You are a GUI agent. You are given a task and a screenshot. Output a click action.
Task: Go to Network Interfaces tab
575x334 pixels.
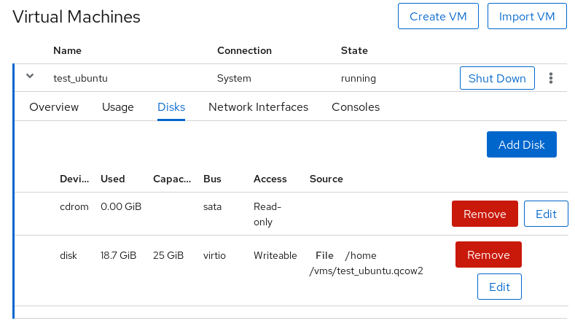point(258,107)
